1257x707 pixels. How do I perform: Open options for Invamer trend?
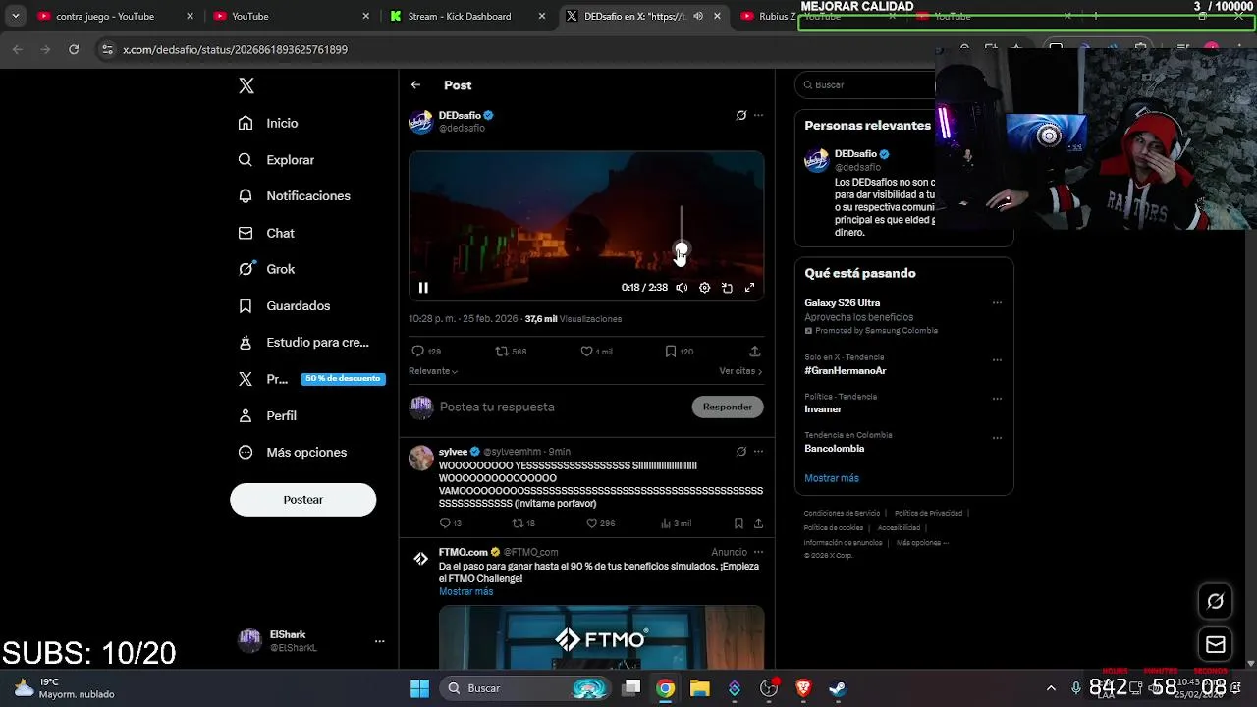tap(997, 399)
